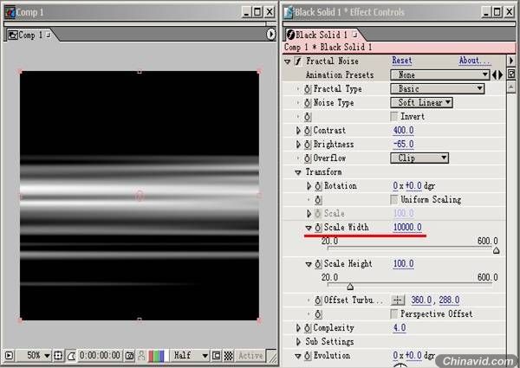The width and height of the screenshot is (520, 368).
Task: Open the Overflow Clip dropdown
Action: tap(419, 158)
